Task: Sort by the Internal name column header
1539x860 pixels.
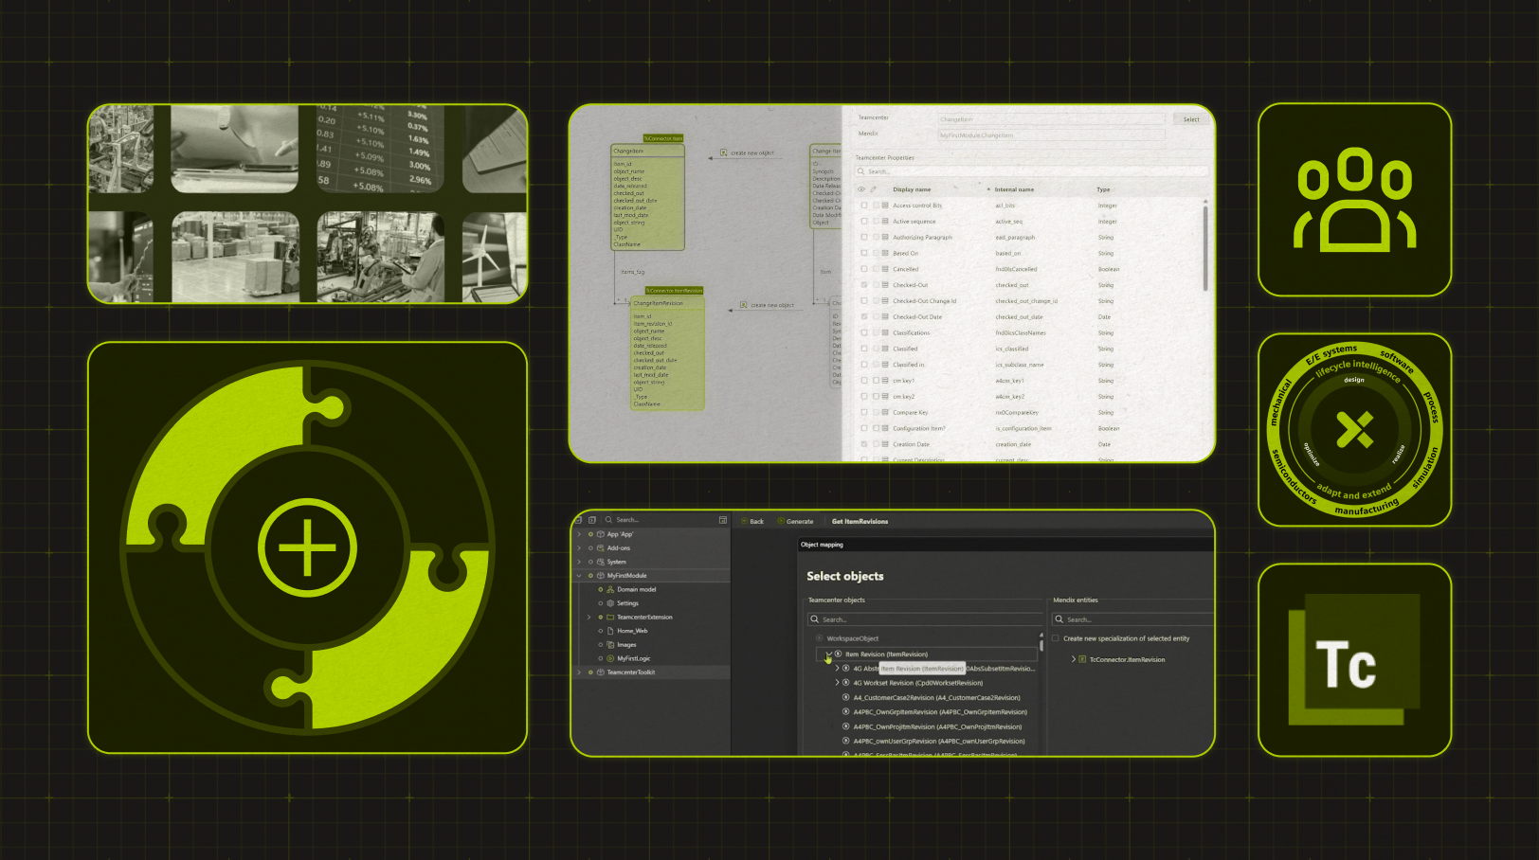Action: click(1014, 189)
